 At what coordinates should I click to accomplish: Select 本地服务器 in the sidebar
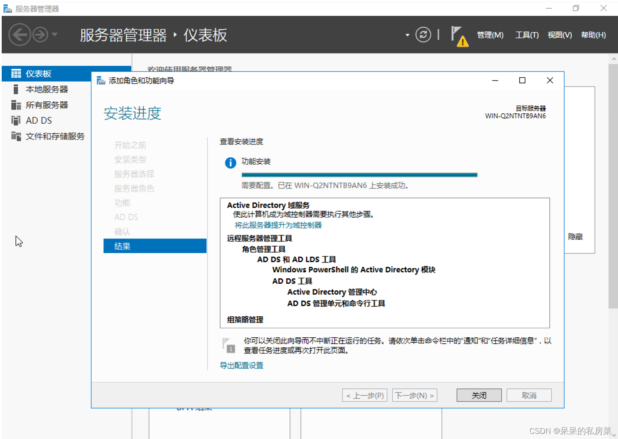point(47,89)
